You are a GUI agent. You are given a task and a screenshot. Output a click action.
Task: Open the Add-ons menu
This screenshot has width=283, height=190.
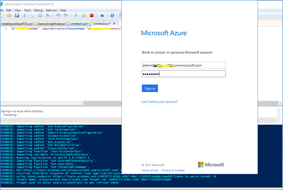[51, 10]
